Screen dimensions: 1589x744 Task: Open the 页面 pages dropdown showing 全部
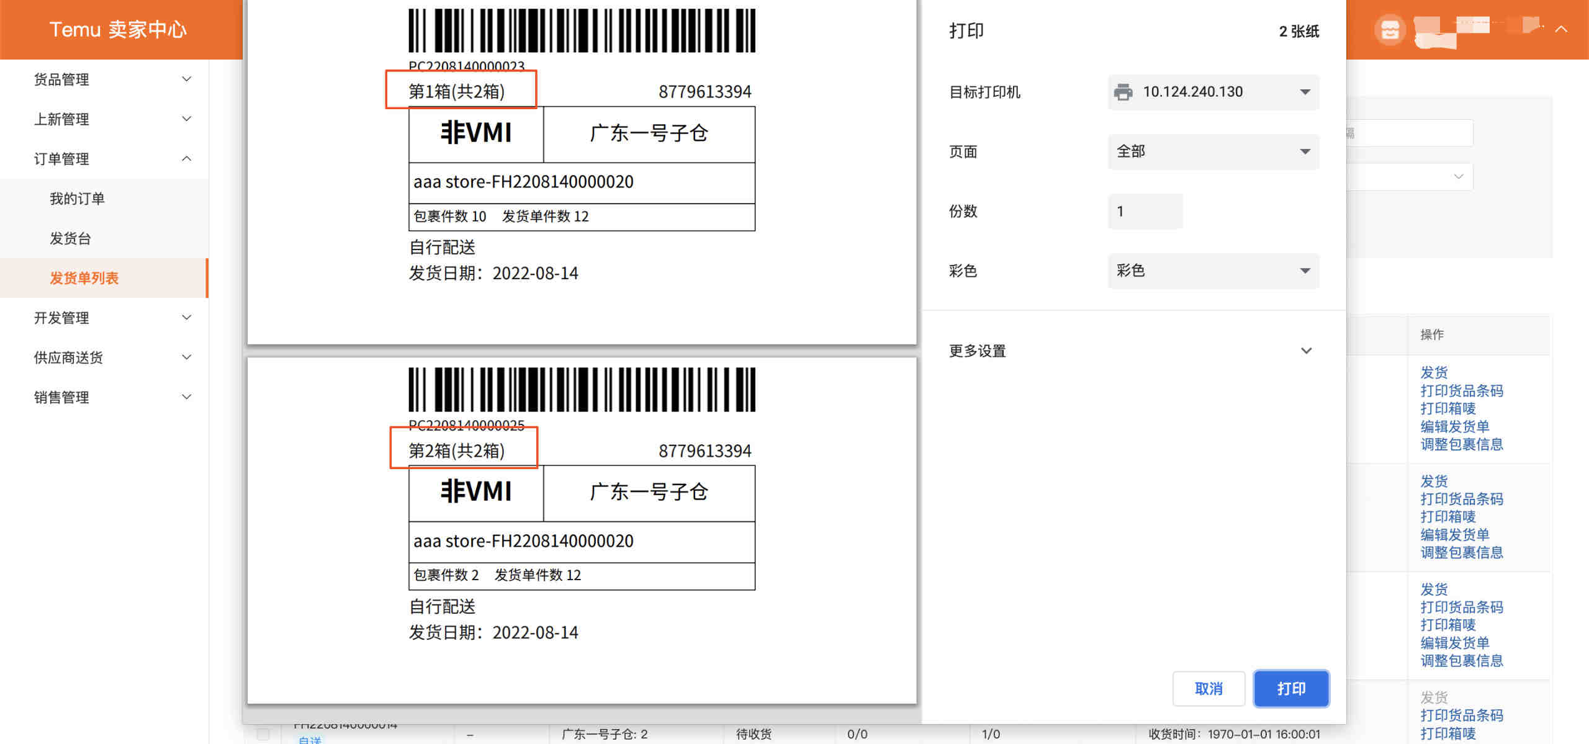tap(1213, 151)
